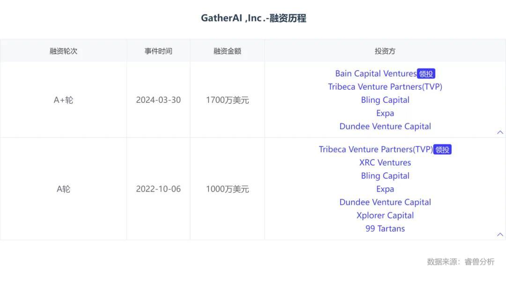Click the 融资金额 column header
This screenshot has width=506, height=282.
[x=227, y=51]
